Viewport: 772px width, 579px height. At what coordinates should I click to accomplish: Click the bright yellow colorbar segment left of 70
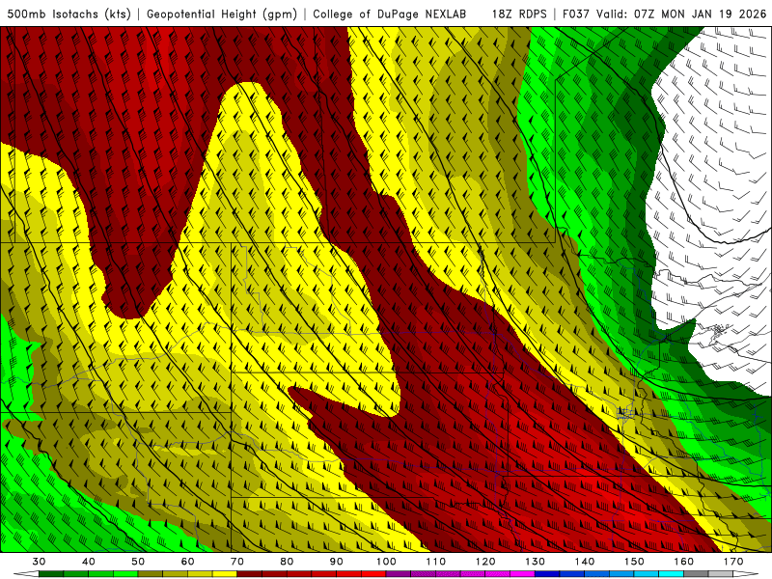coord(225,574)
